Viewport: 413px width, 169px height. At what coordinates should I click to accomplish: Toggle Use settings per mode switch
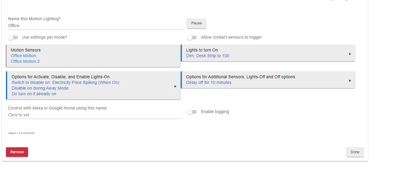tap(13, 37)
